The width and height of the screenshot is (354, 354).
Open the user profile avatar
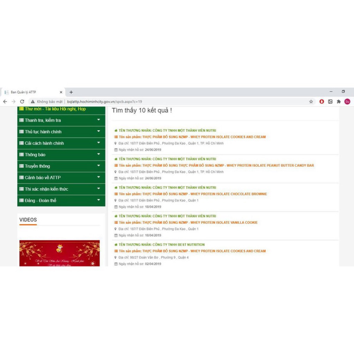(347, 101)
